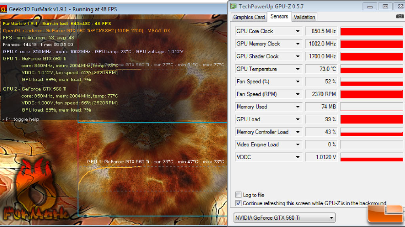The image size is (405, 227).
Task: Expand the VDDC sensor dropdown
Action: pos(298,157)
